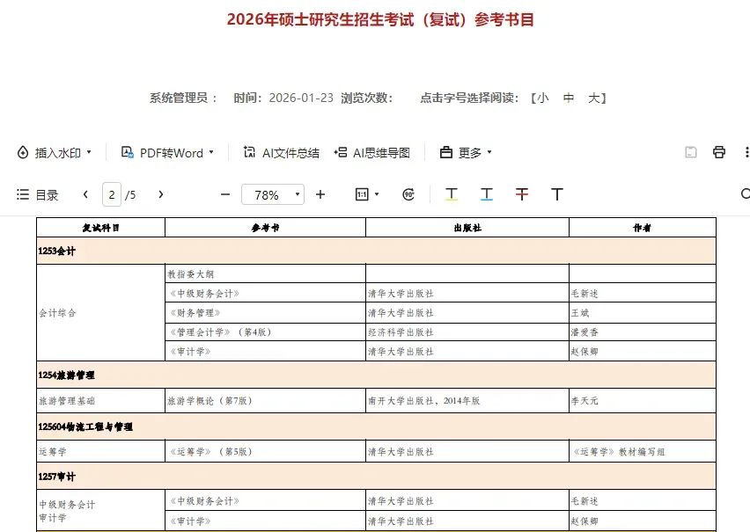Image resolution: width=750 pixels, height=532 pixels.
Task: Click the 旅游管理基础 subject cell
Action: tap(101, 401)
